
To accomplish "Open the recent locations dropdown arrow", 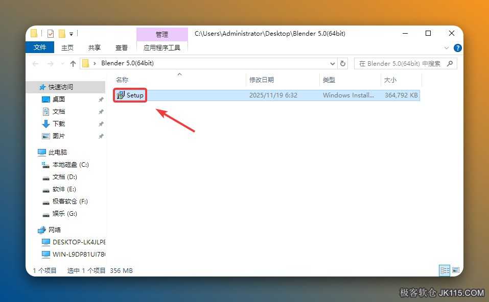I will coord(62,64).
